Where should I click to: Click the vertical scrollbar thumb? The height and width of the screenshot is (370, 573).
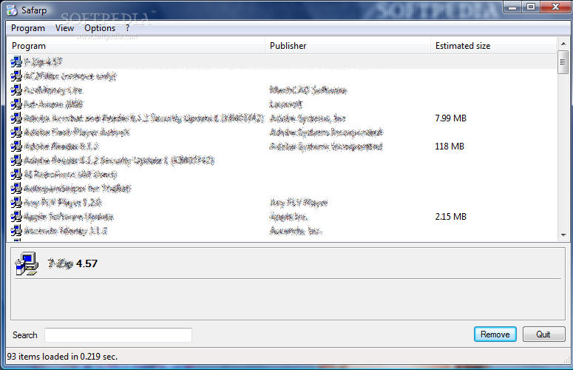pyautogui.click(x=563, y=62)
